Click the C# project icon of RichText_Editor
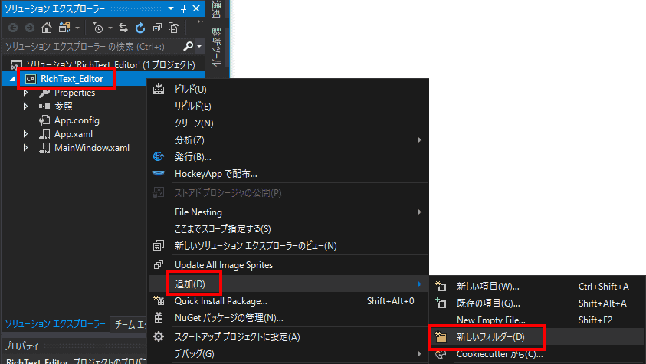 (x=31, y=79)
